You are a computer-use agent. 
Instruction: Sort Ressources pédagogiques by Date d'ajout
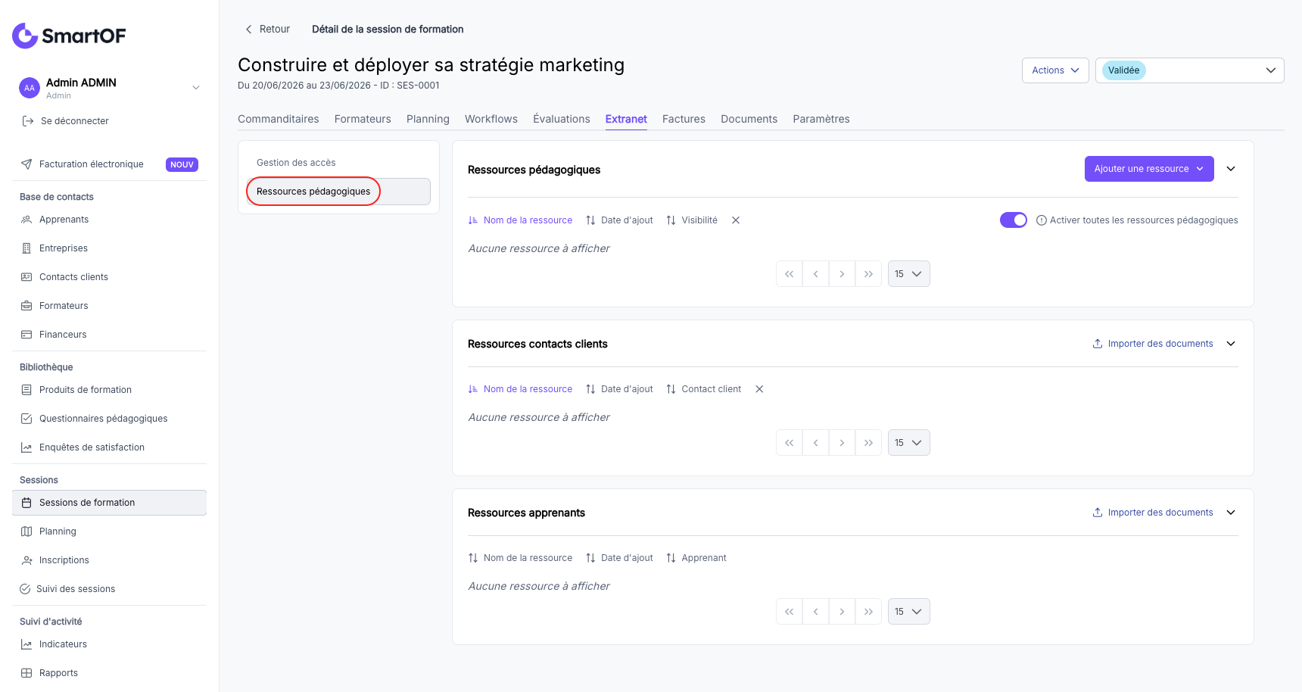(x=619, y=220)
